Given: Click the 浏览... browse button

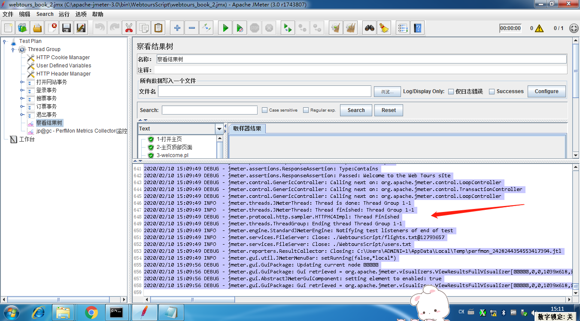Looking at the screenshot, I should [387, 91].
